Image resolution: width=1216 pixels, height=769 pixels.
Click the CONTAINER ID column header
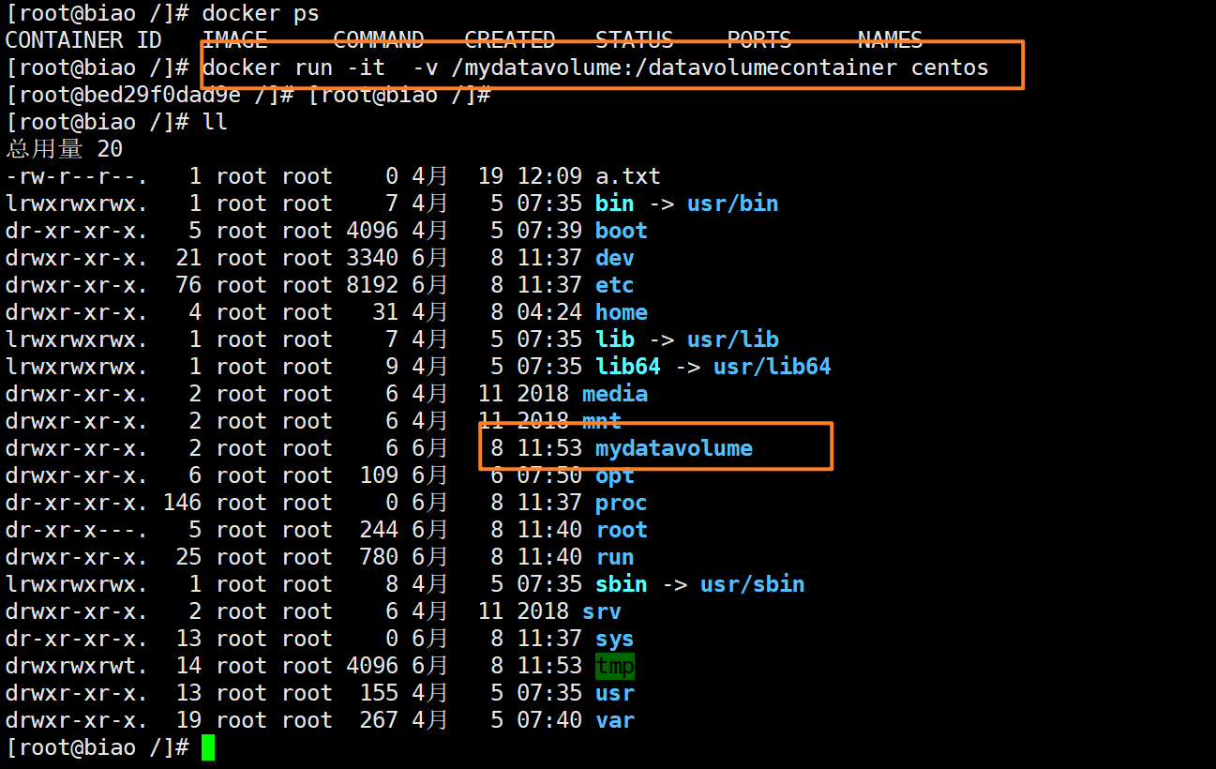coord(83,40)
